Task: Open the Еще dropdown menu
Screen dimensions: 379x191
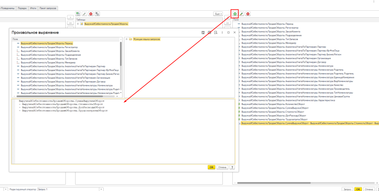Action: pos(218,14)
